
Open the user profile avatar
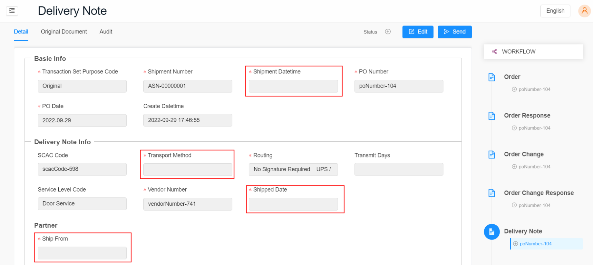[584, 11]
